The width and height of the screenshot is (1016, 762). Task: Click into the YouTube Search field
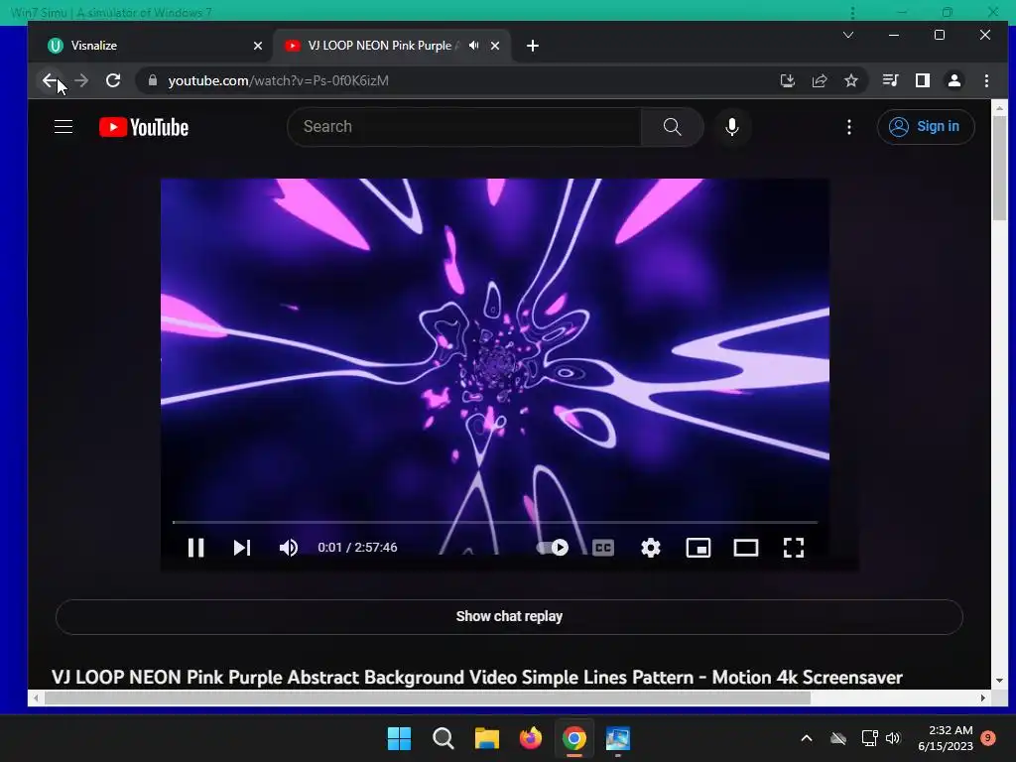click(464, 126)
